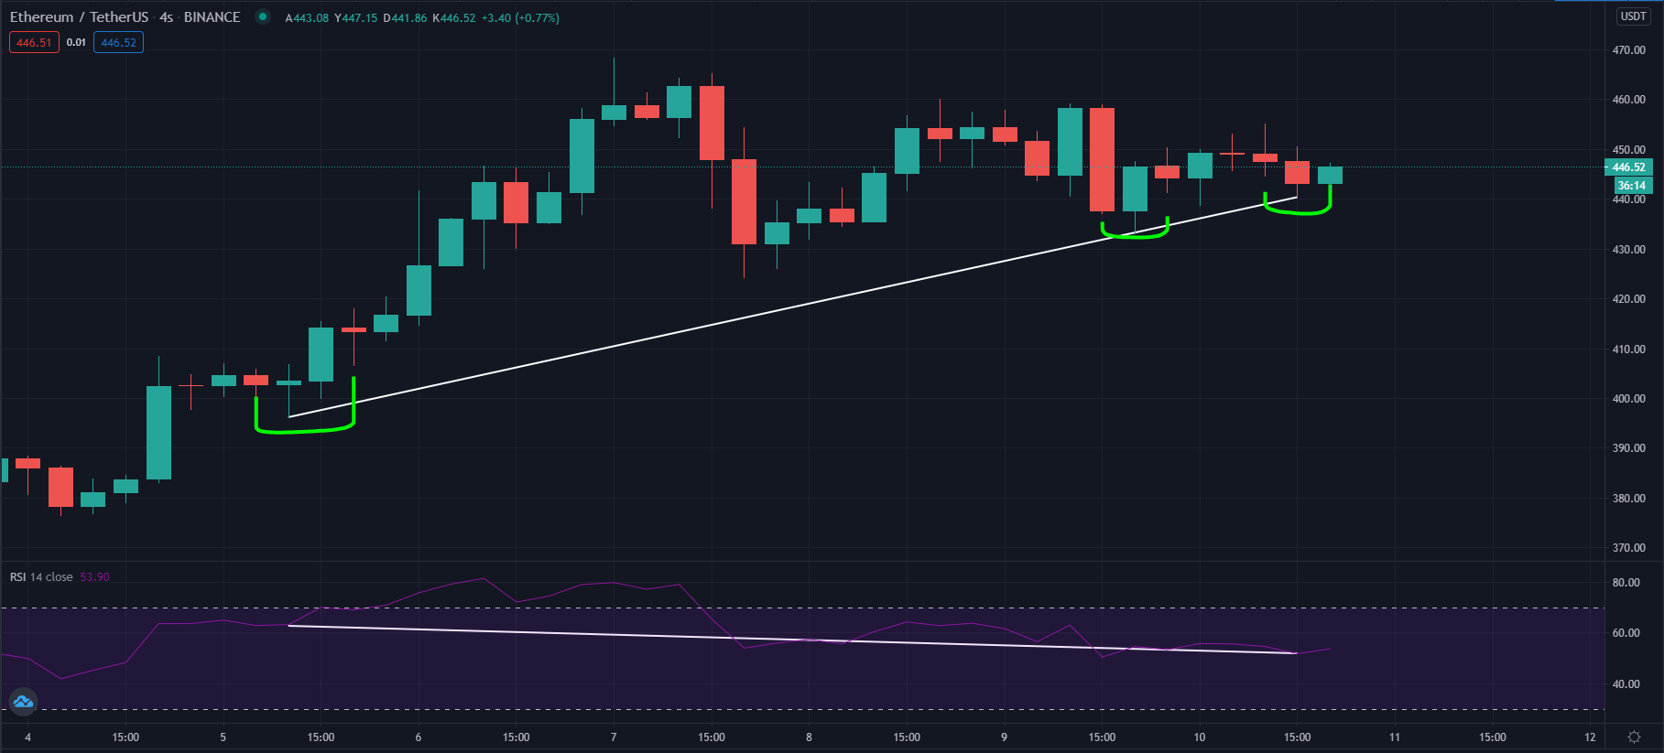Click the red 446.51 sell price button
This screenshot has height=753, width=1664.
click(34, 42)
